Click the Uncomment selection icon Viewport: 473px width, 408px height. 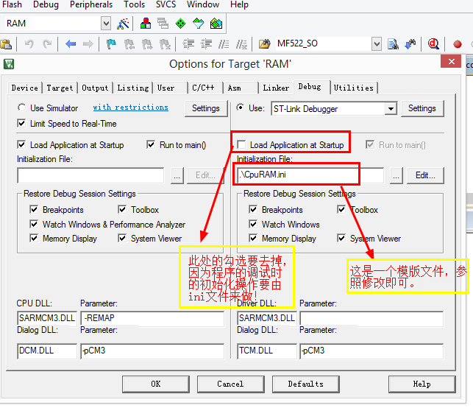(x=241, y=44)
